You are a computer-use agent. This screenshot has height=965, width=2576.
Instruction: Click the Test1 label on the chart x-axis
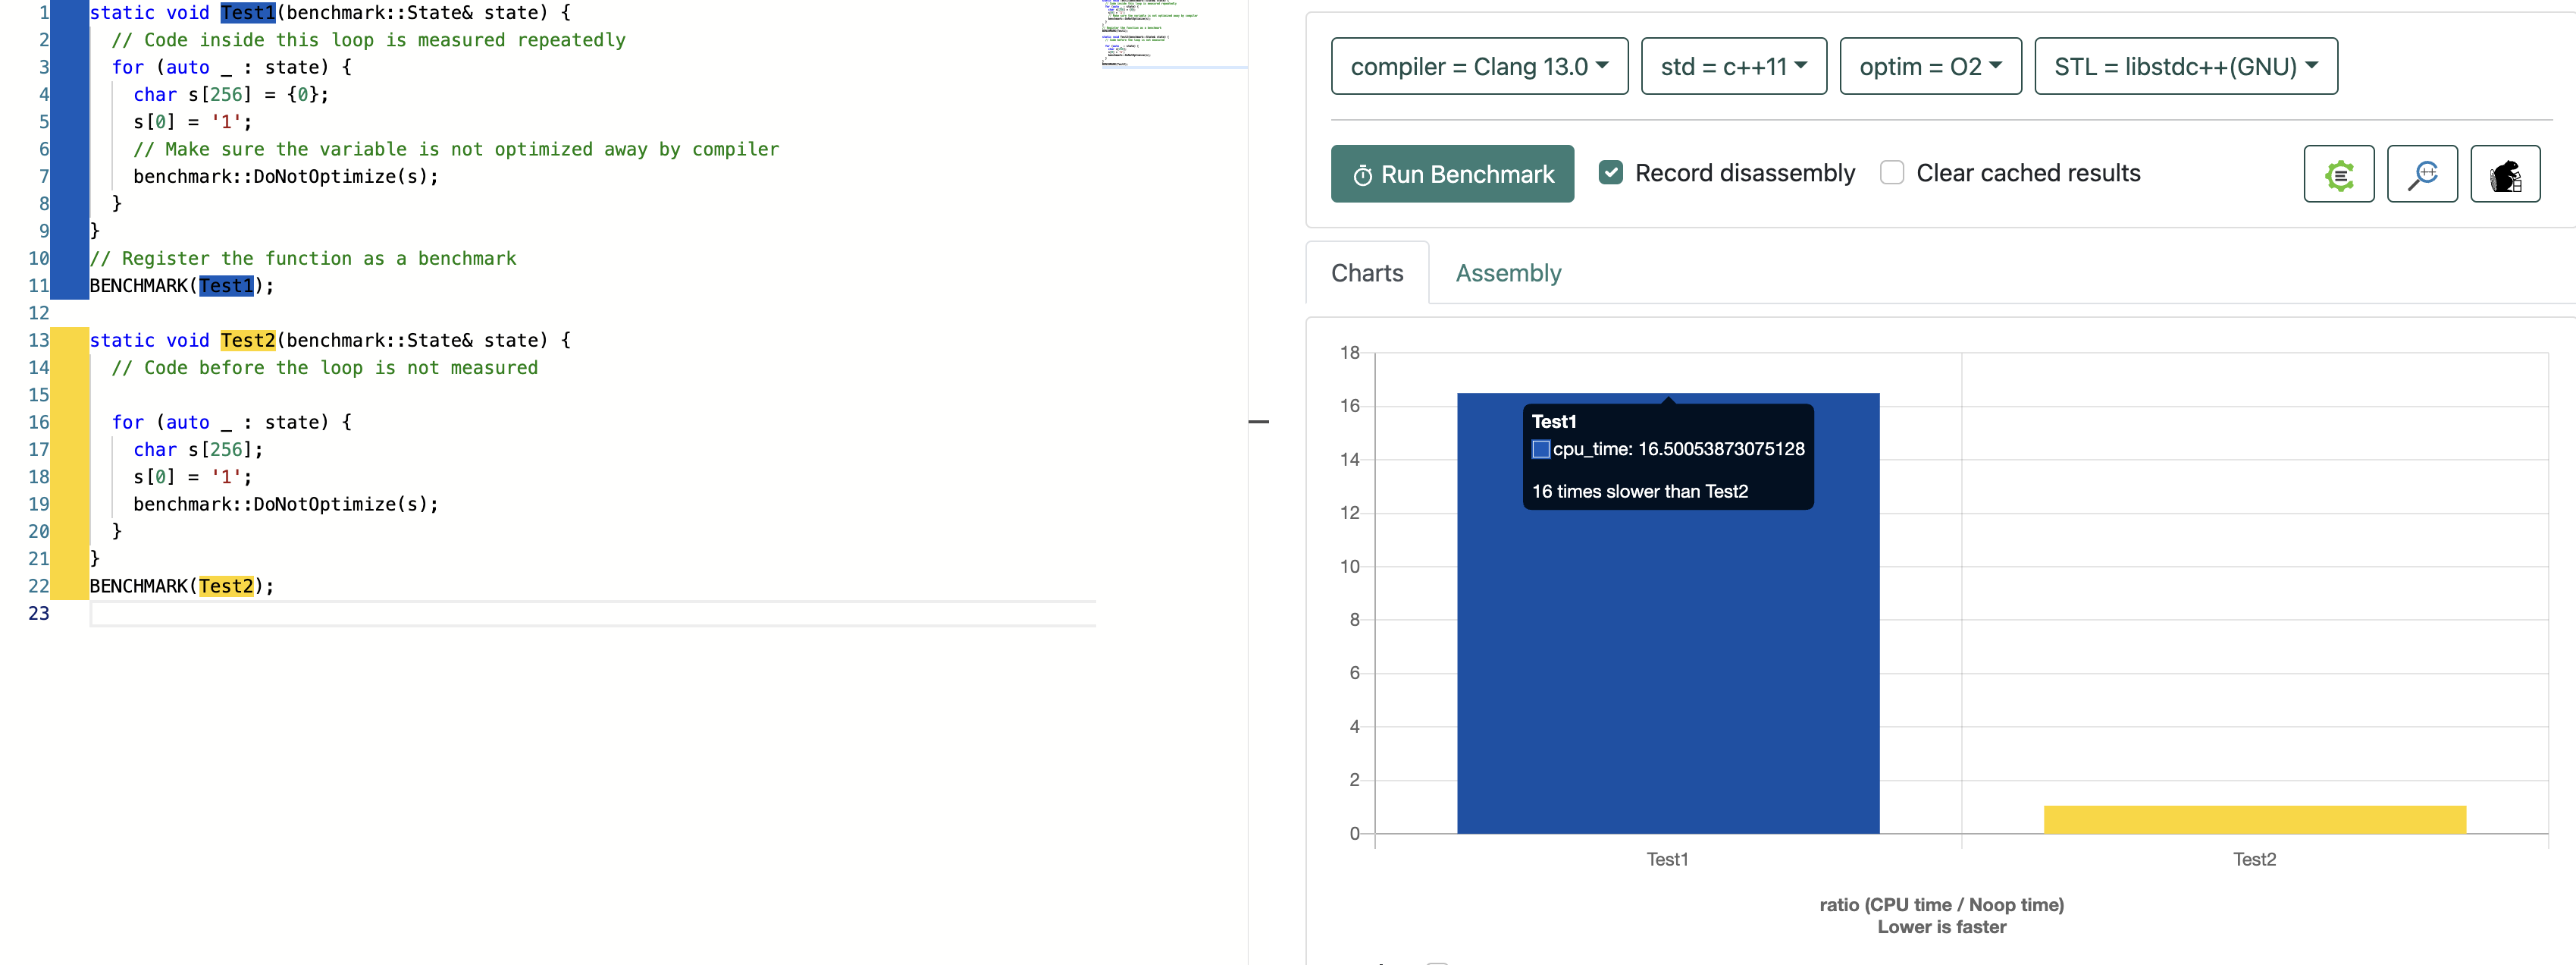(1667, 860)
